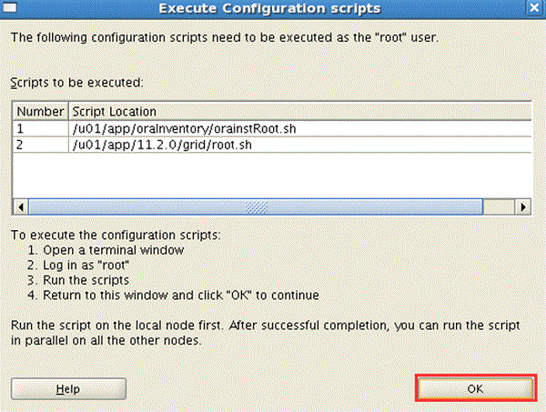The image size is (546, 412).
Task: Click empty area below the script rows
Action: [271, 176]
